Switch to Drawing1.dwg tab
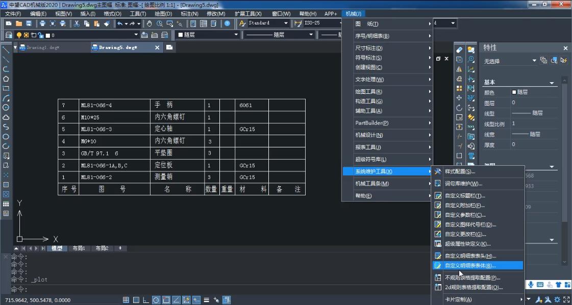 (43, 47)
